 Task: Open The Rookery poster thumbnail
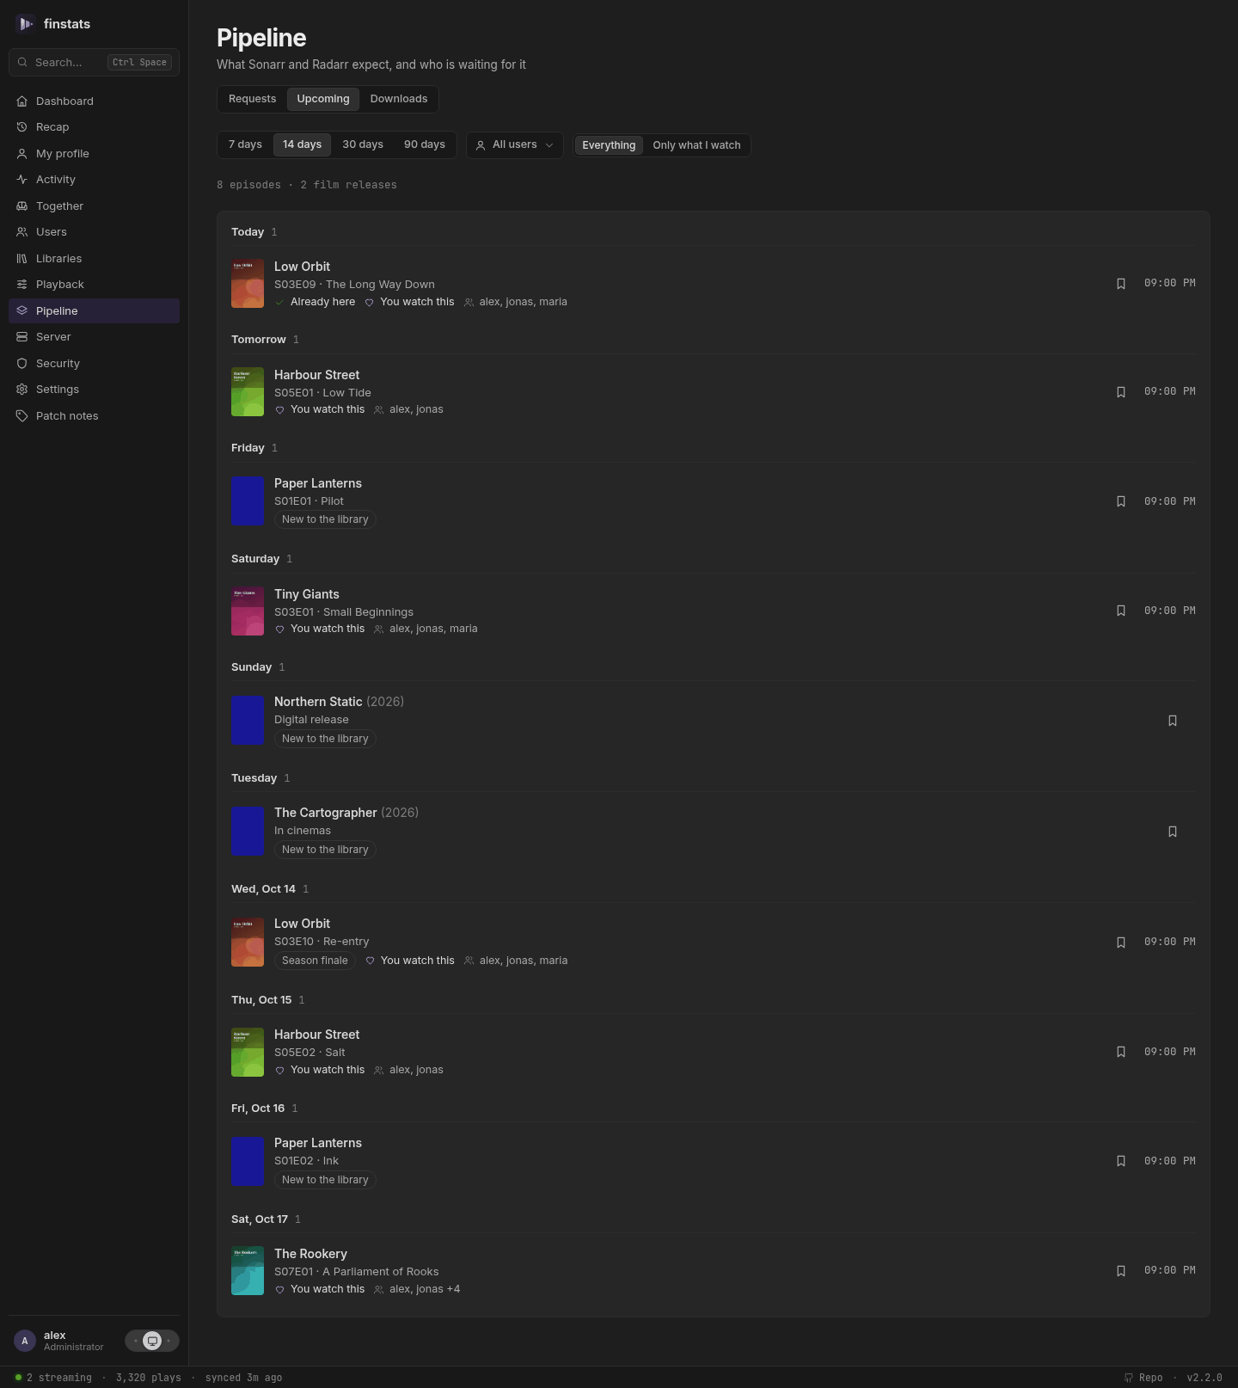pos(248,1271)
